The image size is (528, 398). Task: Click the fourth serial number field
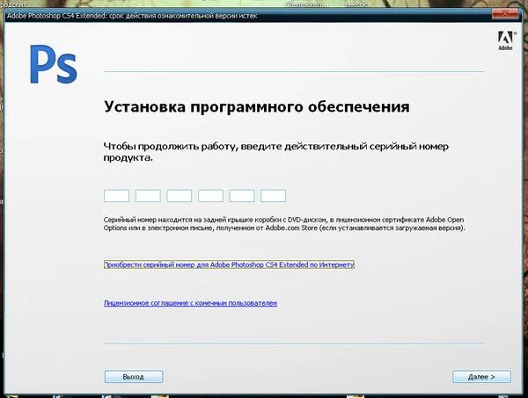pos(210,196)
